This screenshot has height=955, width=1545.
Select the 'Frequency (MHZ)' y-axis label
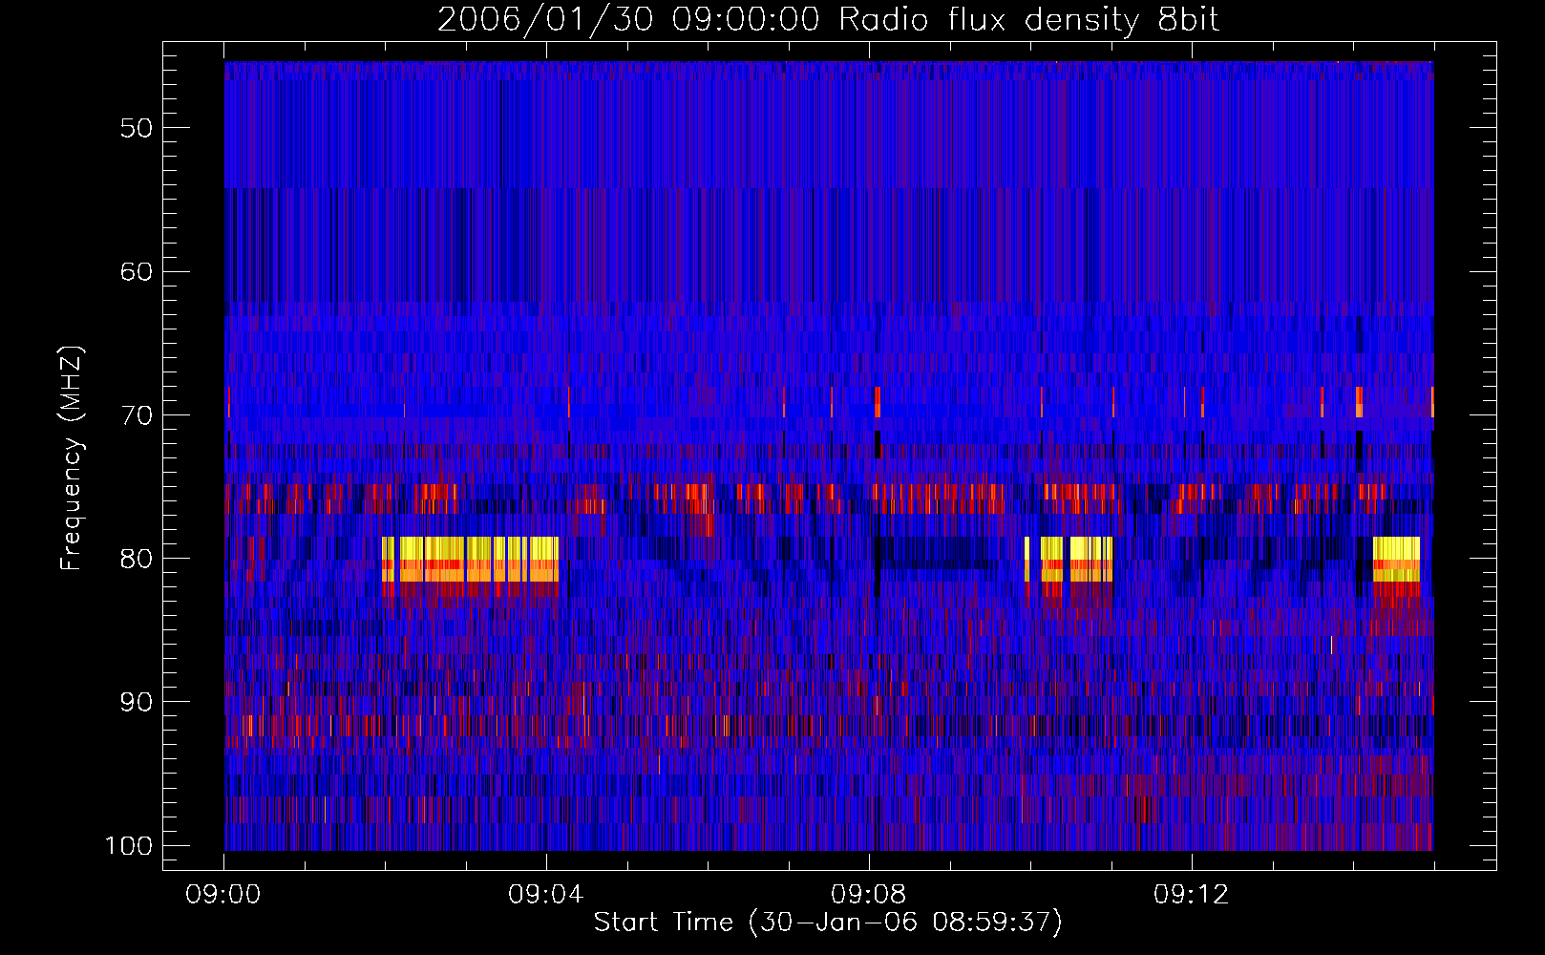point(72,458)
